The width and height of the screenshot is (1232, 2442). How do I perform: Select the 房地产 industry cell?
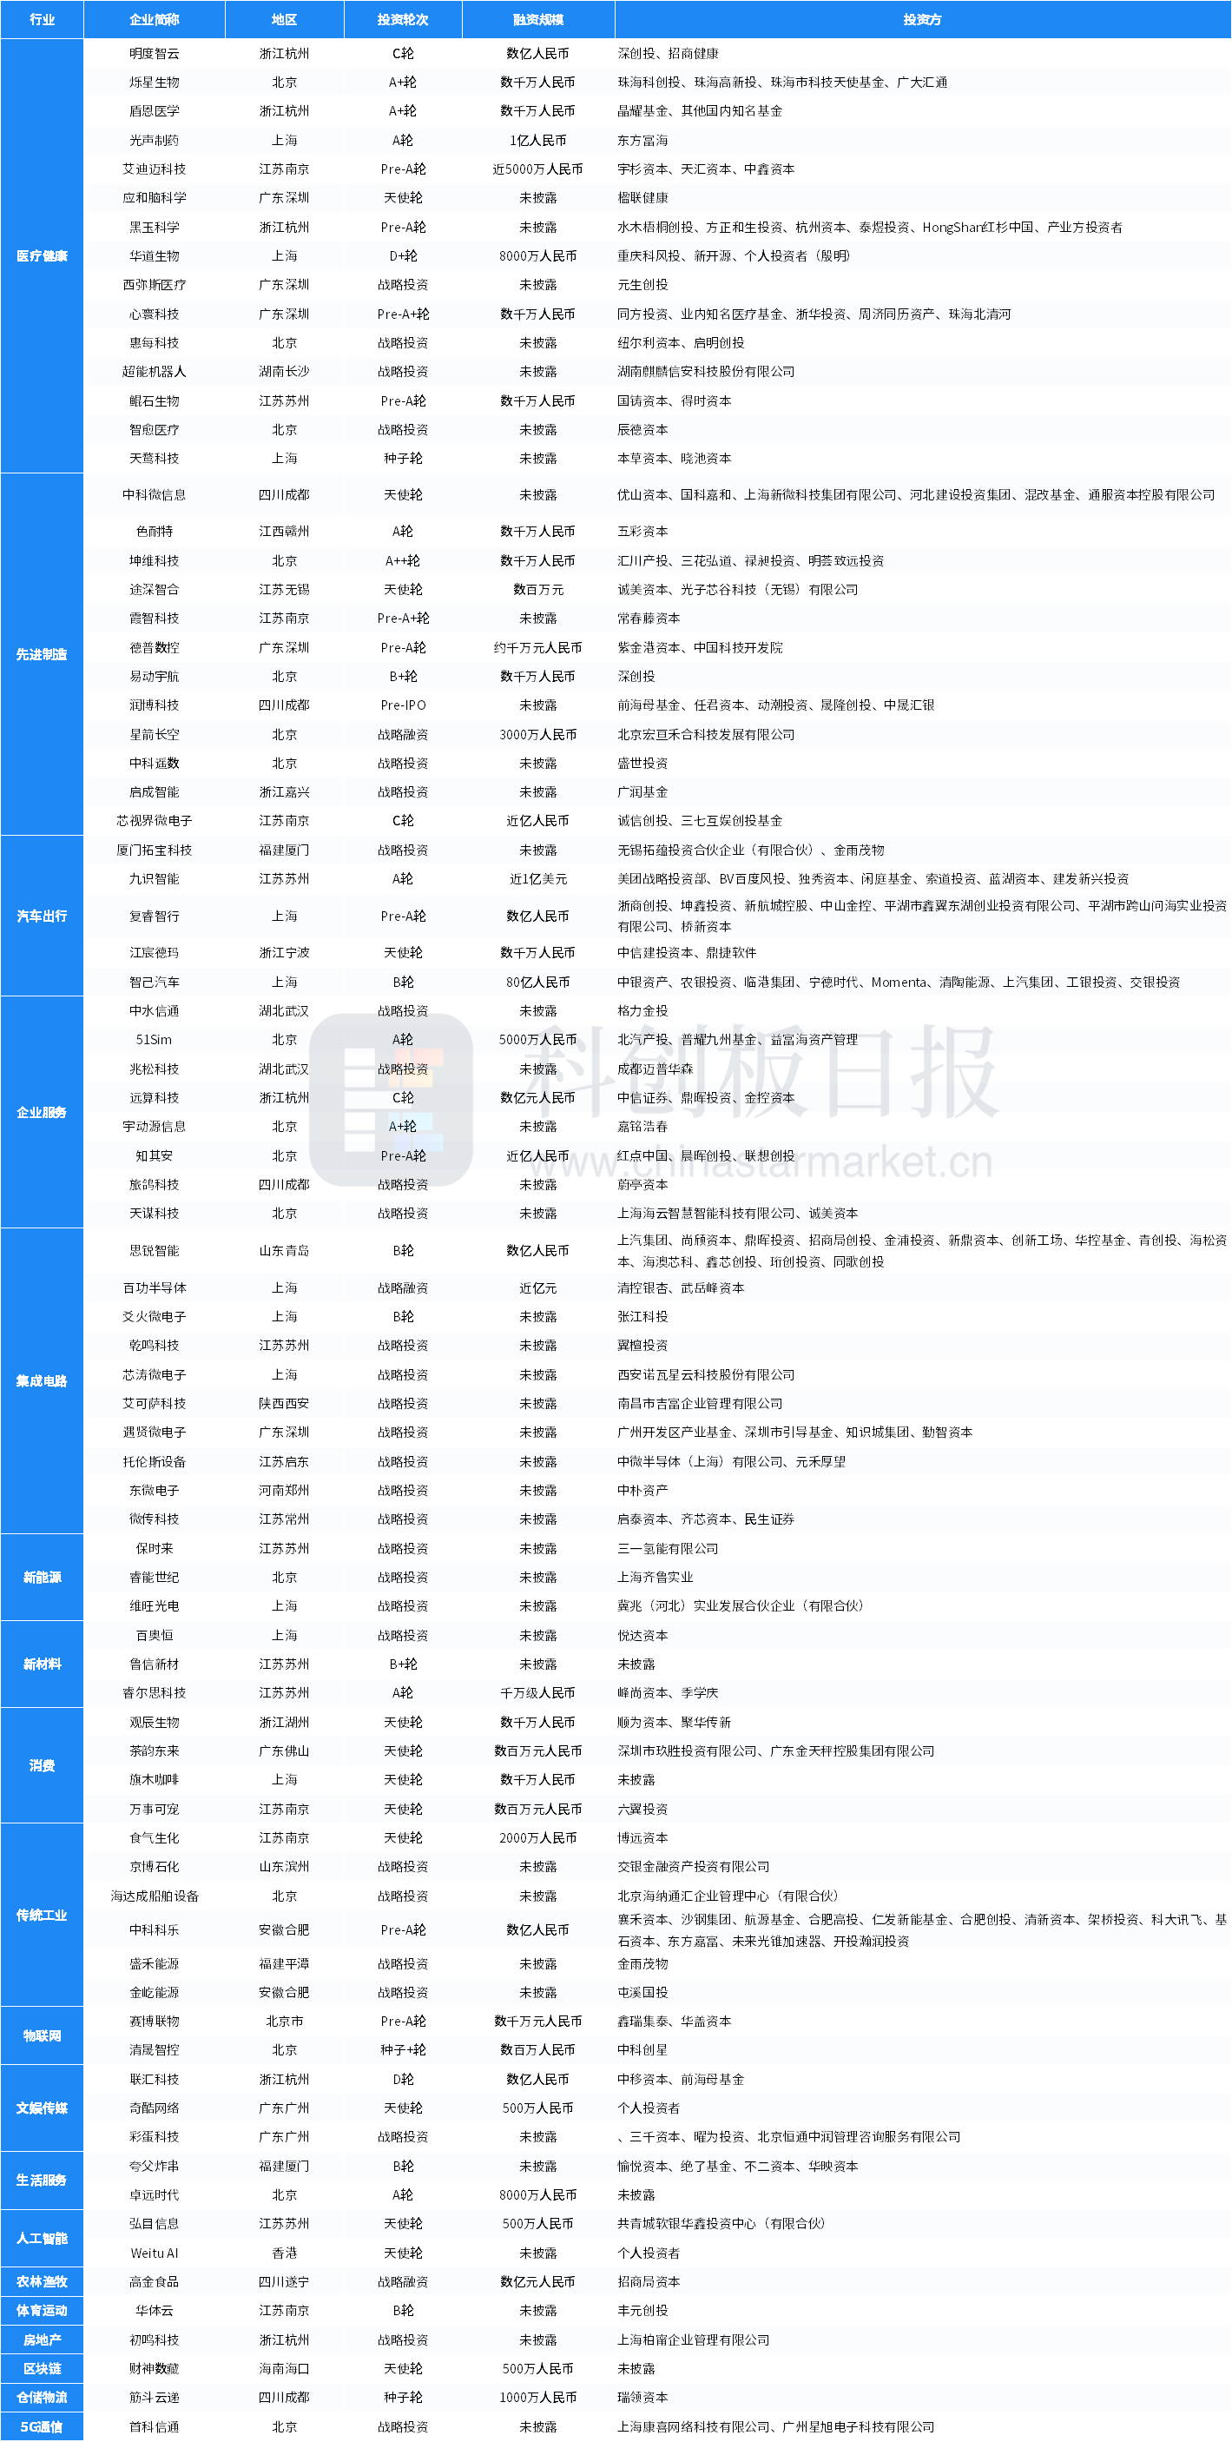point(42,2339)
